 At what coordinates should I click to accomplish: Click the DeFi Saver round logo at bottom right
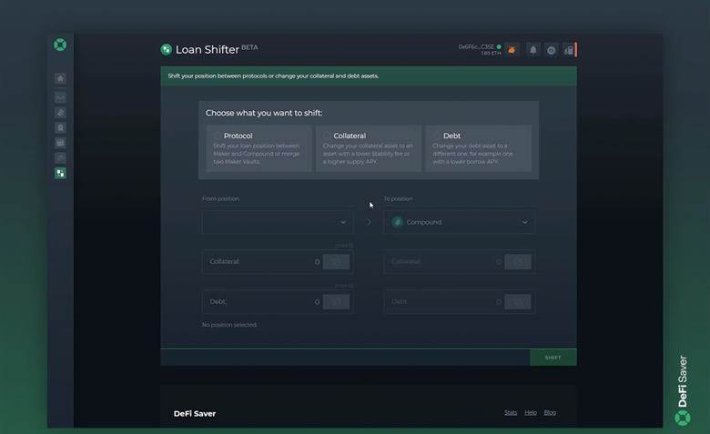683,418
